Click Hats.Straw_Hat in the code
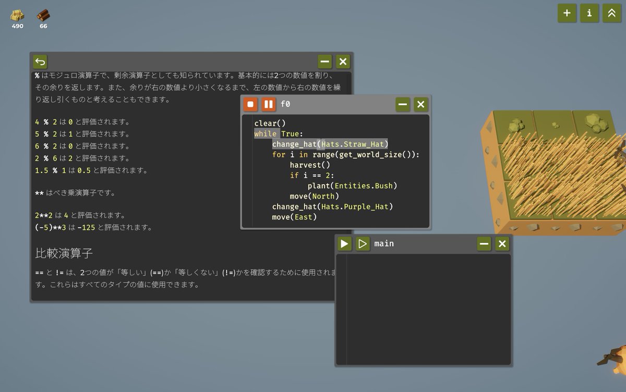Image resolution: width=626 pixels, height=392 pixels. coord(353,144)
